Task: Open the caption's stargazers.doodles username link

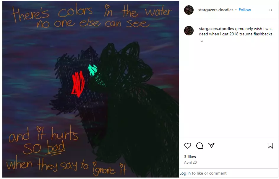Action: click(x=216, y=29)
